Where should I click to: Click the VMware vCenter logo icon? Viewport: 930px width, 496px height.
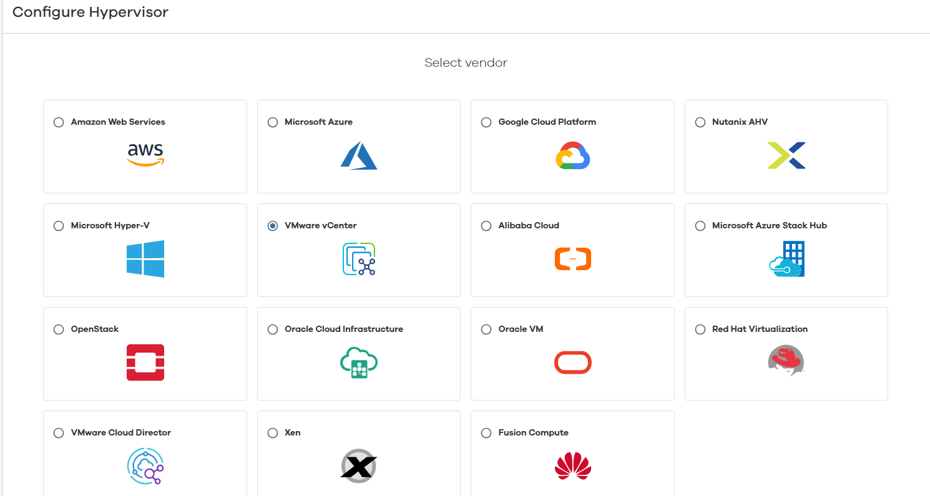tap(359, 259)
